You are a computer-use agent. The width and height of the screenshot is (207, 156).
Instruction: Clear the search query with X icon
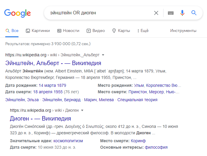point(156,13)
